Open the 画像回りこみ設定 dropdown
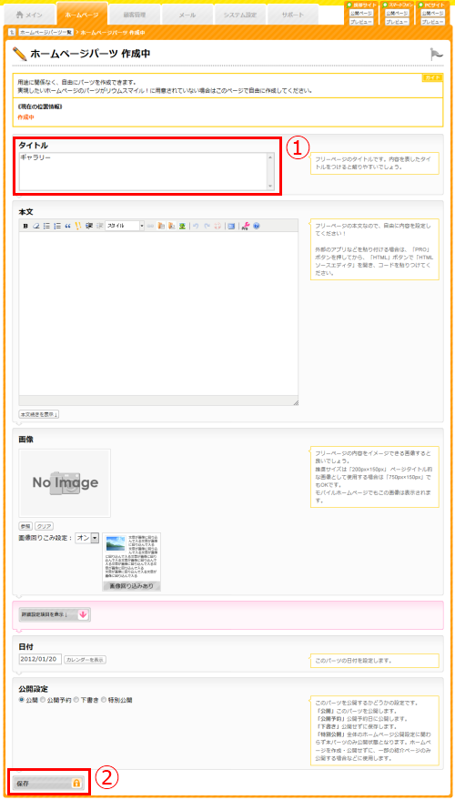 [87, 538]
